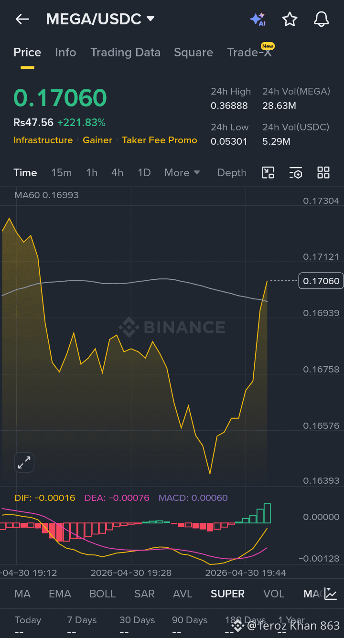
Task: Toggle the VOL sub-indicator
Action: click(274, 594)
